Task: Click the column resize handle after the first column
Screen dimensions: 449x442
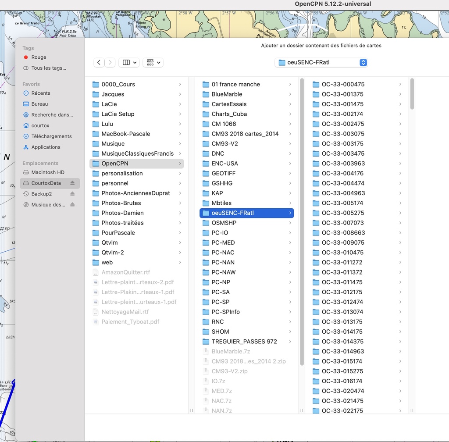Action: [192, 410]
